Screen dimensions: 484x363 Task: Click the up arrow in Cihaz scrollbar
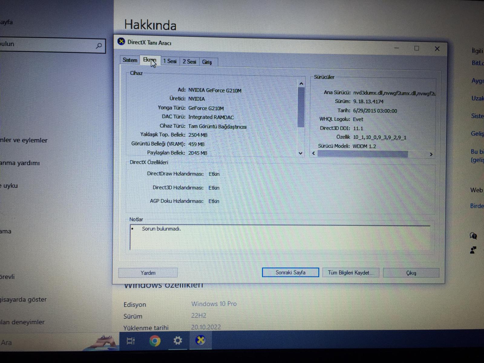301,83
